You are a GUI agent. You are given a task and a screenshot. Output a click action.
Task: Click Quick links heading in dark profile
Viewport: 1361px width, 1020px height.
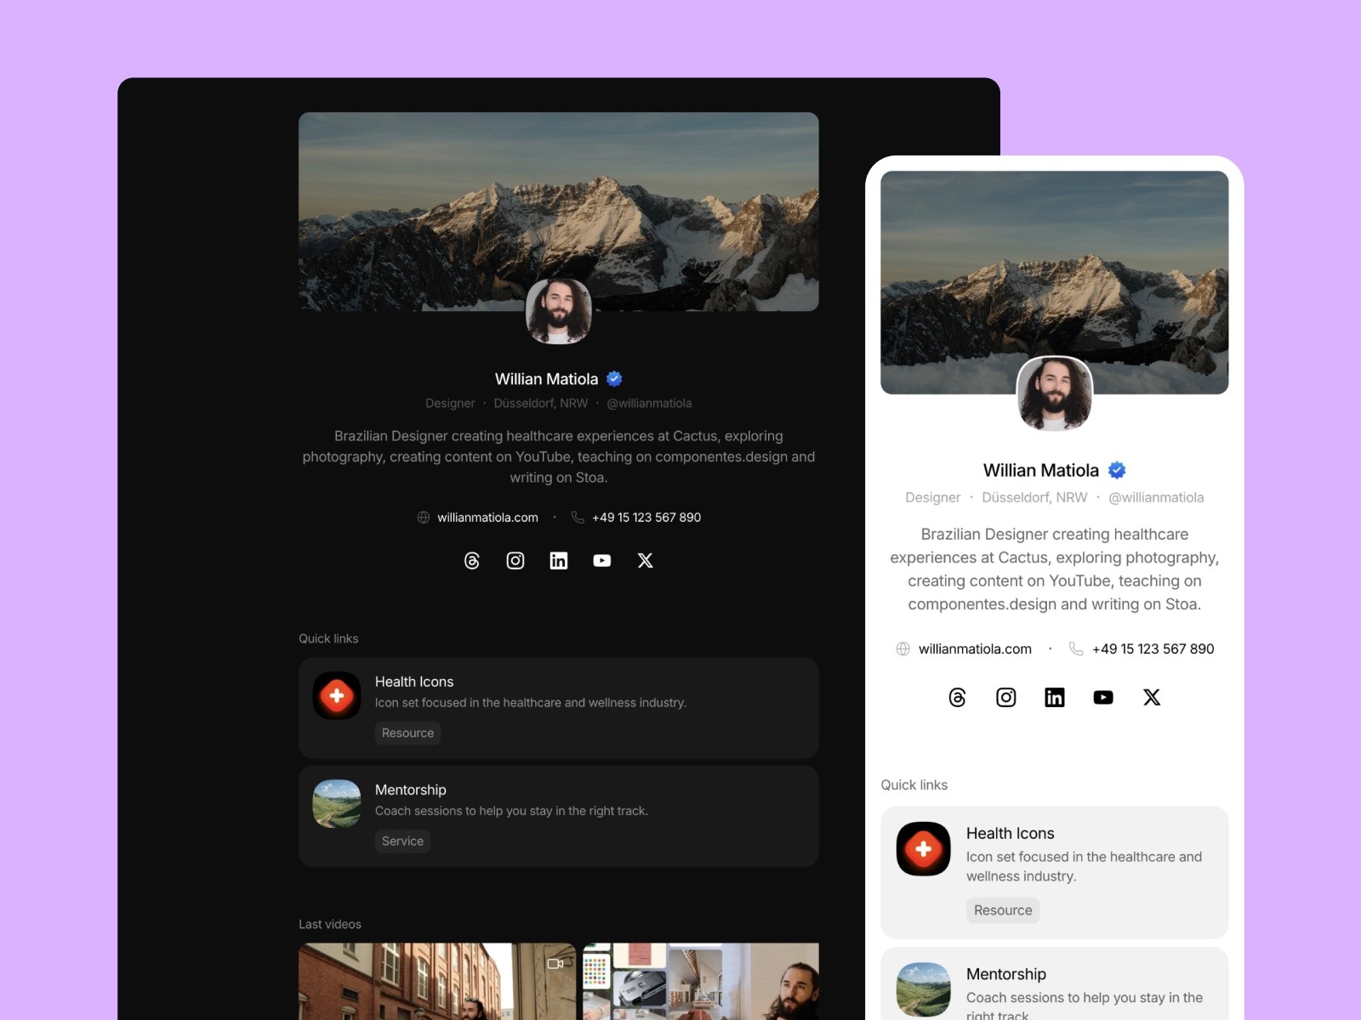pyautogui.click(x=328, y=638)
